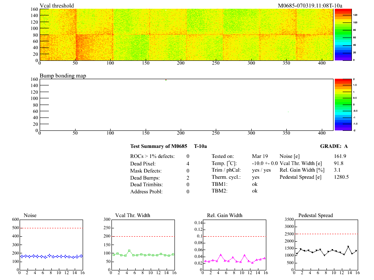Click the tallest black peak in Pedestal Spread chart
The image size is (374, 280).
[x=348, y=247]
